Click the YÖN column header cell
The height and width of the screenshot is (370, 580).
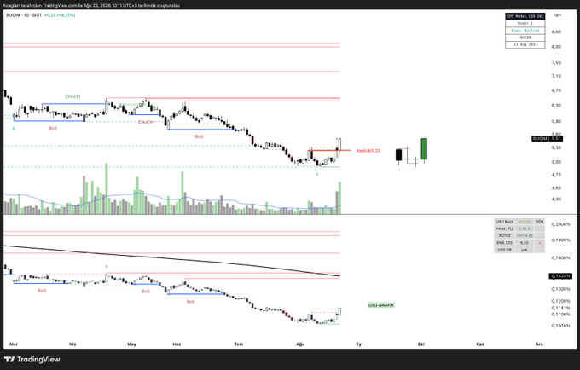540,222
